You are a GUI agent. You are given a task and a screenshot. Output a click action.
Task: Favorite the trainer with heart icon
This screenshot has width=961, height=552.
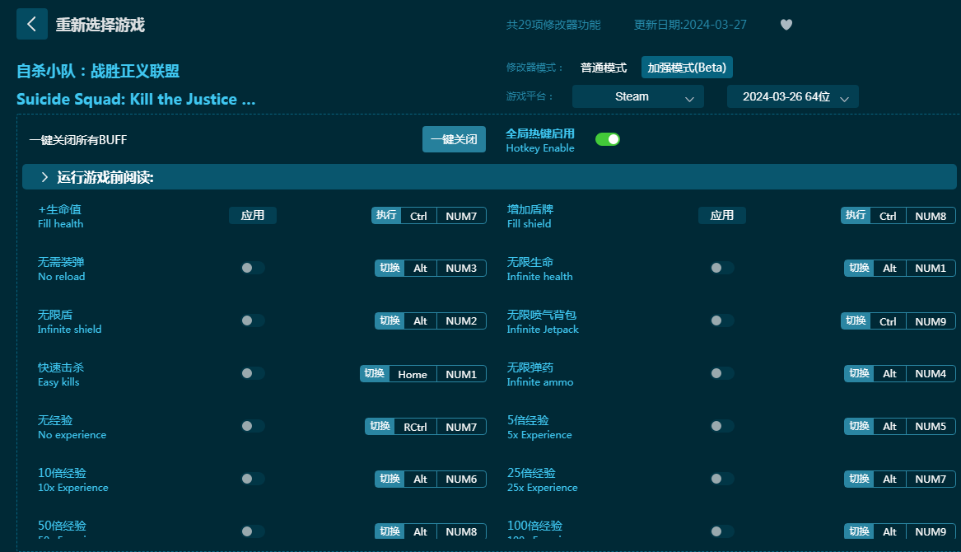(x=786, y=25)
